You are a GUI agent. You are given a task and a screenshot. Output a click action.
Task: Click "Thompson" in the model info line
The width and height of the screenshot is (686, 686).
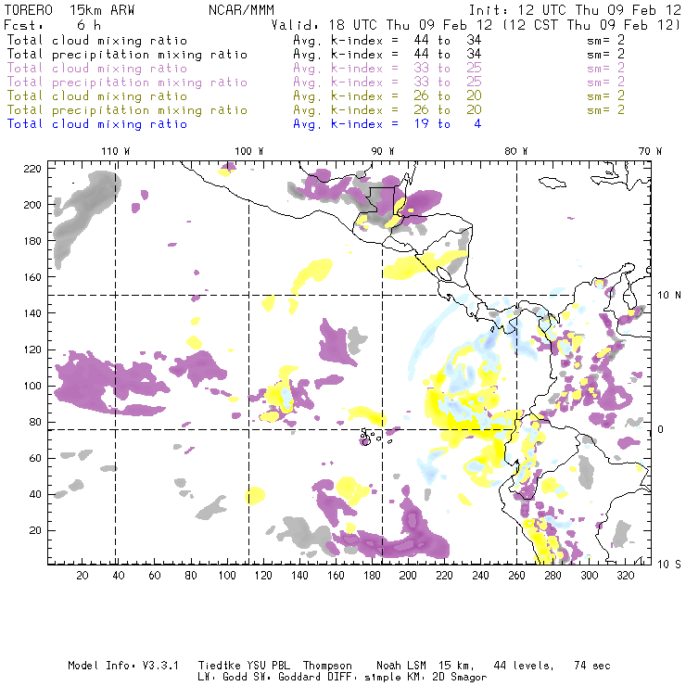pos(327,666)
